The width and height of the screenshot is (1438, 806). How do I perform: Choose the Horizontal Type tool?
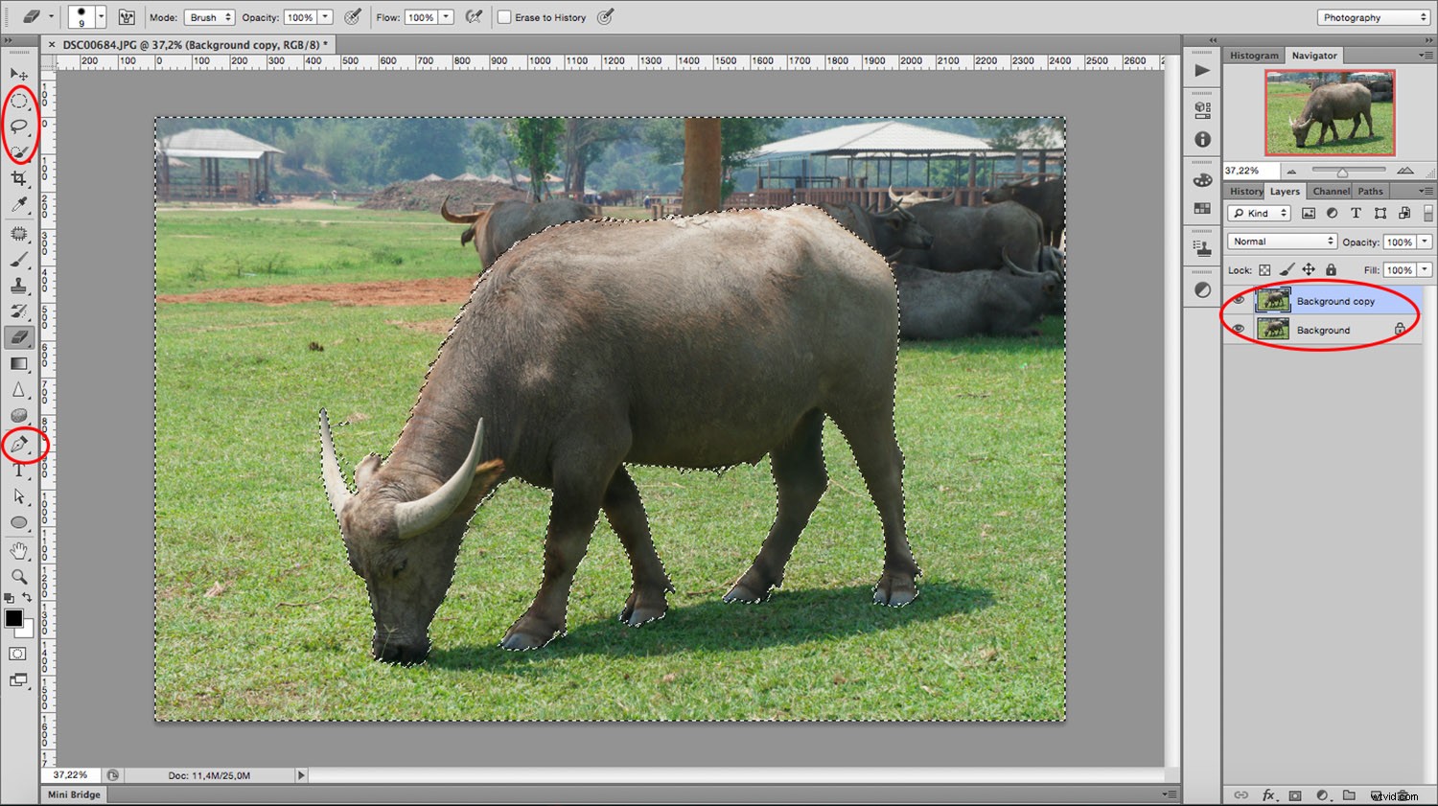[19, 471]
